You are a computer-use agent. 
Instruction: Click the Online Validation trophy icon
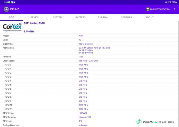[x=148, y=9]
